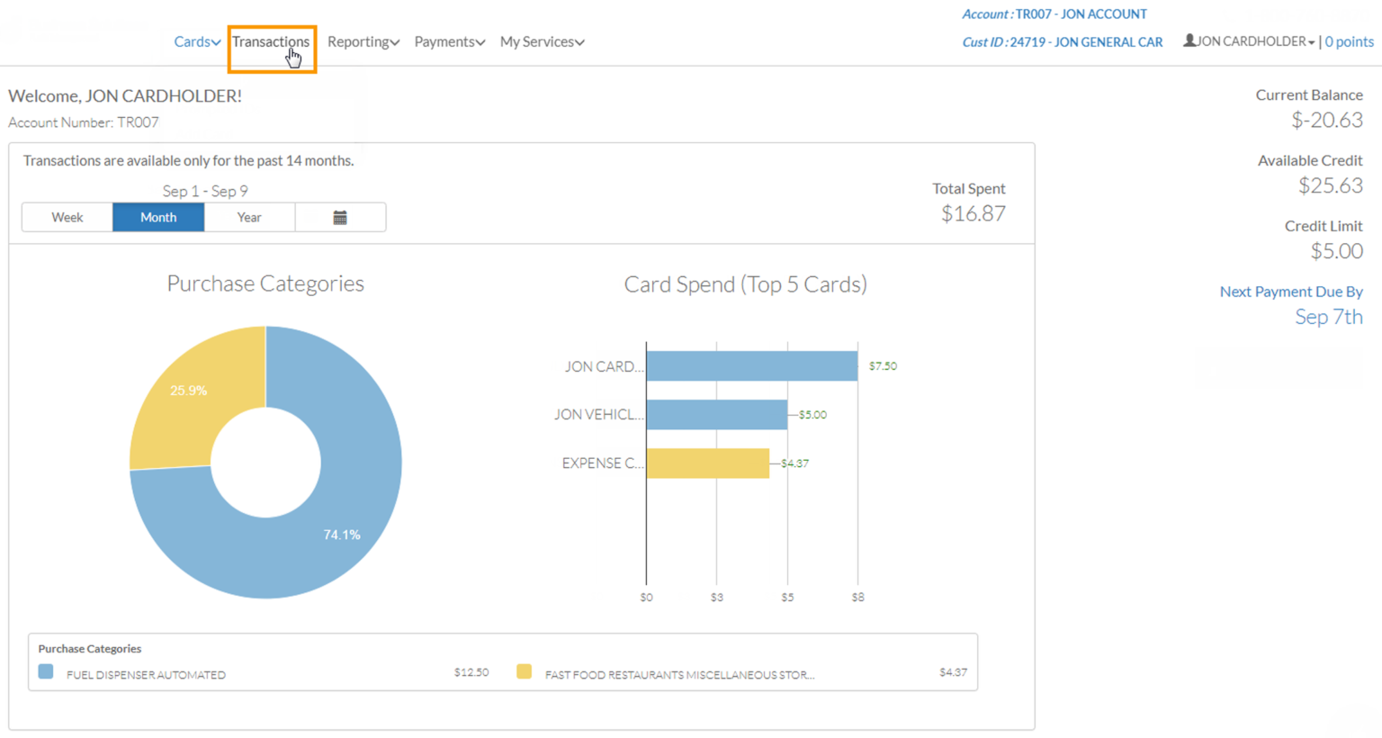The image size is (1382, 738).
Task: Click the 0 points rewards link
Action: coord(1349,41)
